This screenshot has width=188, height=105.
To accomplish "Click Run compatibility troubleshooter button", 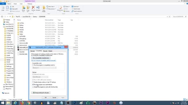I will click(x=41, y=58).
